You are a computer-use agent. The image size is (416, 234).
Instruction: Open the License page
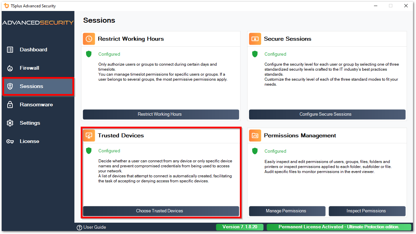click(x=29, y=141)
